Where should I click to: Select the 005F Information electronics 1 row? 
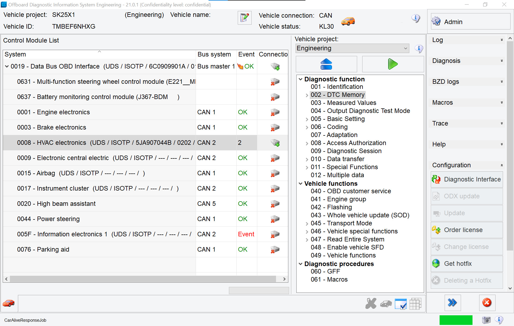click(145, 234)
